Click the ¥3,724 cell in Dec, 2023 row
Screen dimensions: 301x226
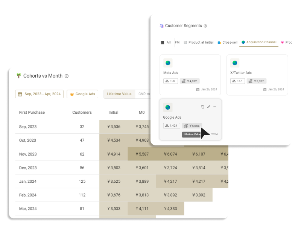(170, 168)
